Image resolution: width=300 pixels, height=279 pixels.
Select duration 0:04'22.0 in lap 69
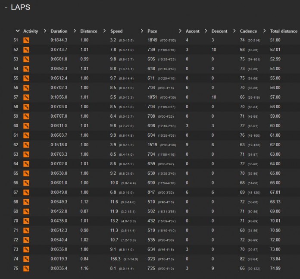pyautogui.click(x=59, y=211)
